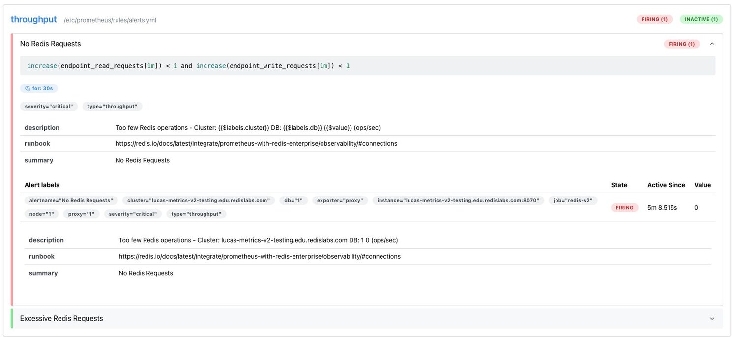The height and width of the screenshot is (337, 732).
Task: Click the exporter="proxy" label chip
Action: [x=340, y=200]
